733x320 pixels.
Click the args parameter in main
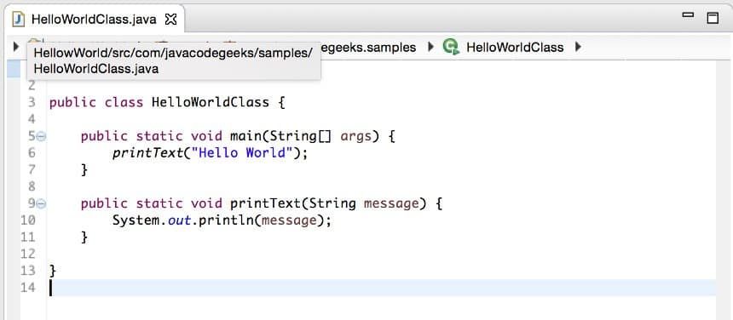[x=355, y=137]
